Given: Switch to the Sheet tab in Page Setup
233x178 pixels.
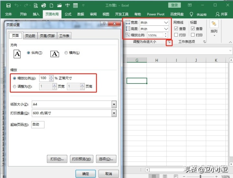Looking at the screenshot, I should 64,36.
